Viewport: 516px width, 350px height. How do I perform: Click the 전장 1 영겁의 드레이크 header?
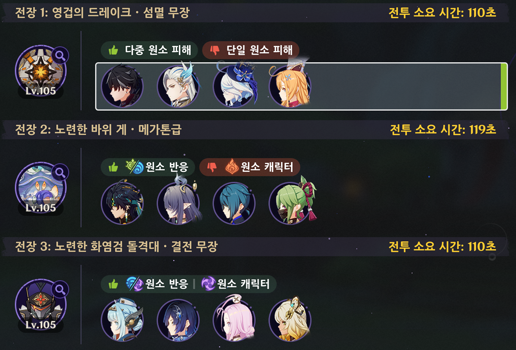click(x=102, y=13)
